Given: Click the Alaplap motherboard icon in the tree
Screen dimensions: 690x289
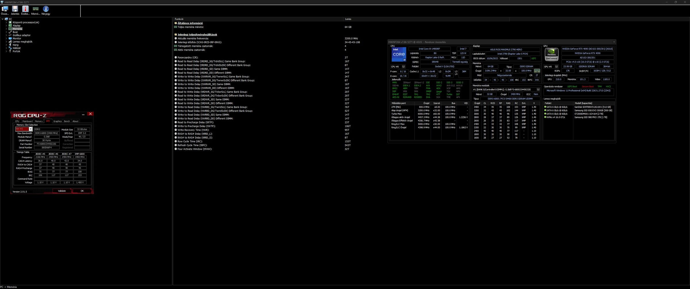Looking at the screenshot, I should [x=10, y=26].
